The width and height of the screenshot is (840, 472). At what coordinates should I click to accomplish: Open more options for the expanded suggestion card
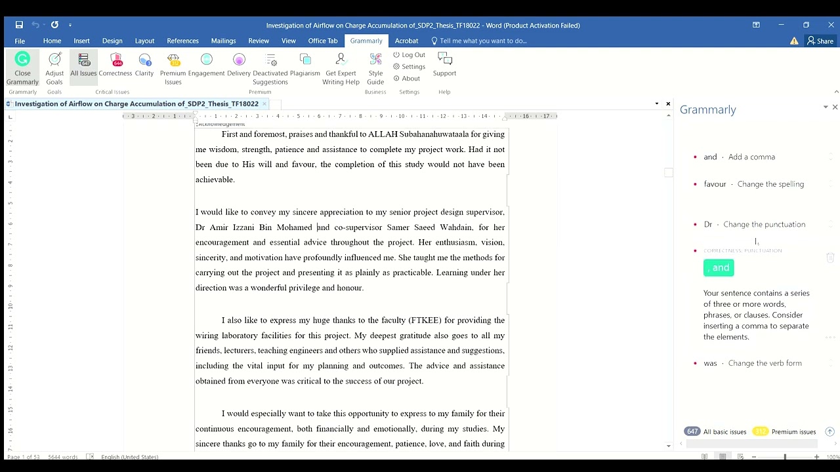pos(830,338)
